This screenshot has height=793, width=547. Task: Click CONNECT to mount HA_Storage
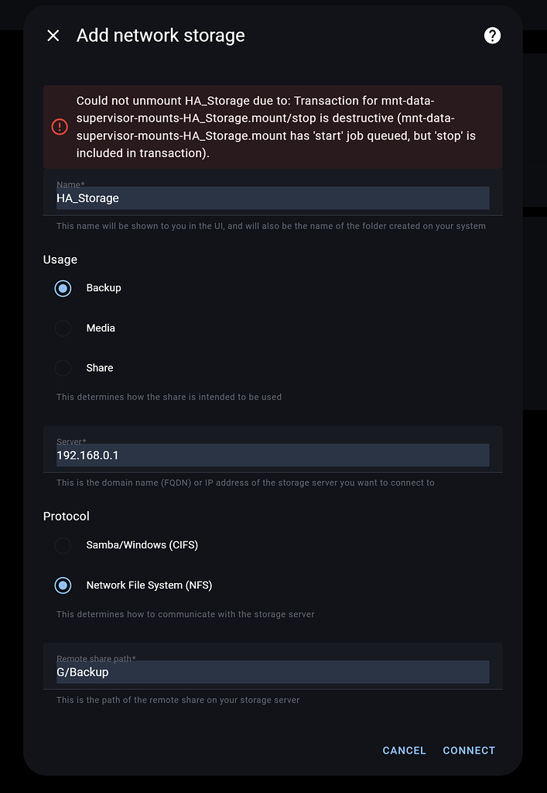tap(469, 750)
